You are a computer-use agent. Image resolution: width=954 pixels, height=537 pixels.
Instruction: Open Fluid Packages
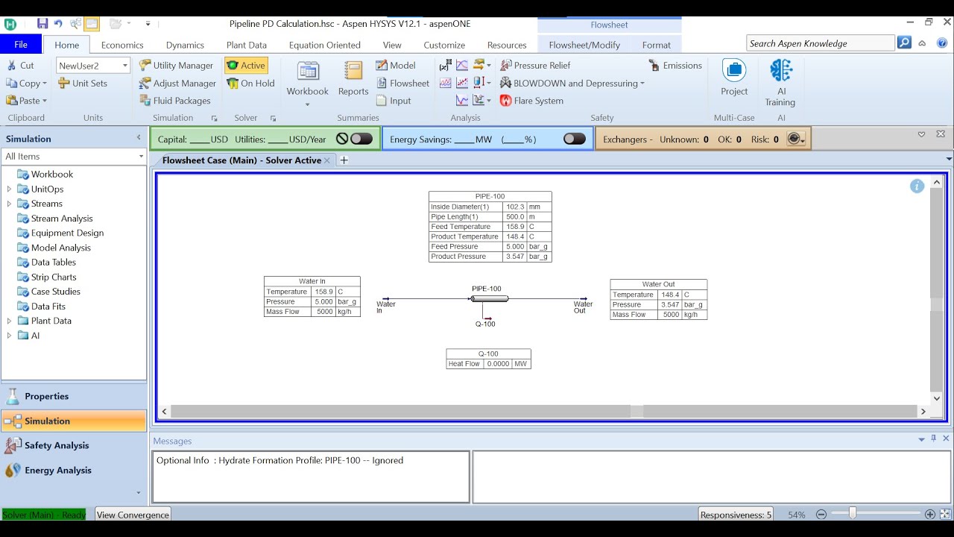pyautogui.click(x=175, y=101)
